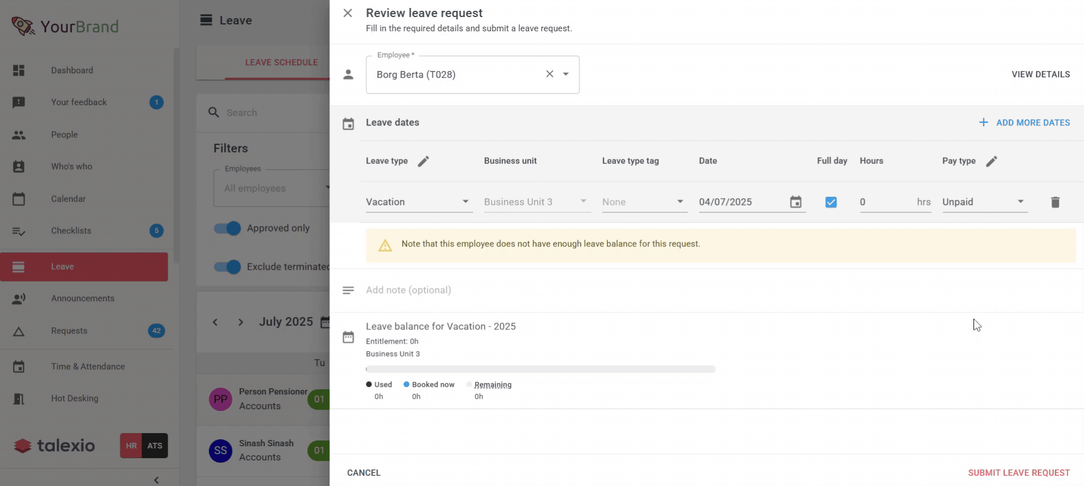Click the Calendar sidebar icon

(x=19, y=199)
